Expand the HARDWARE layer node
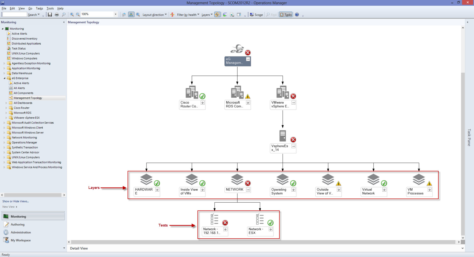The image size is (474, 257). pyautogui.click(x=157, y=190)
